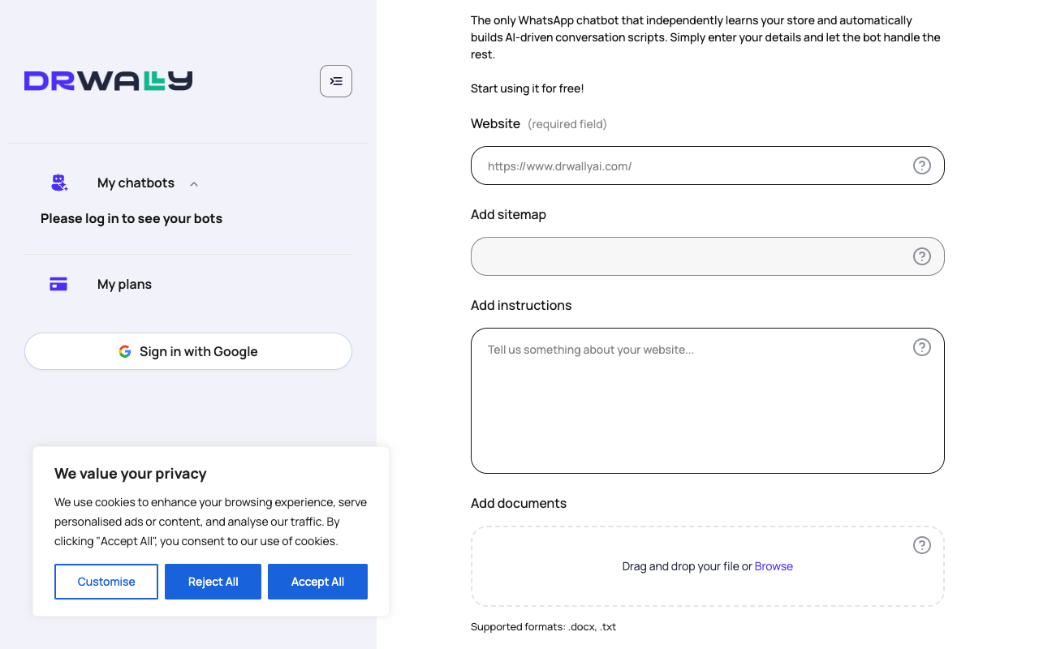Customise cookie preferences

106,582
